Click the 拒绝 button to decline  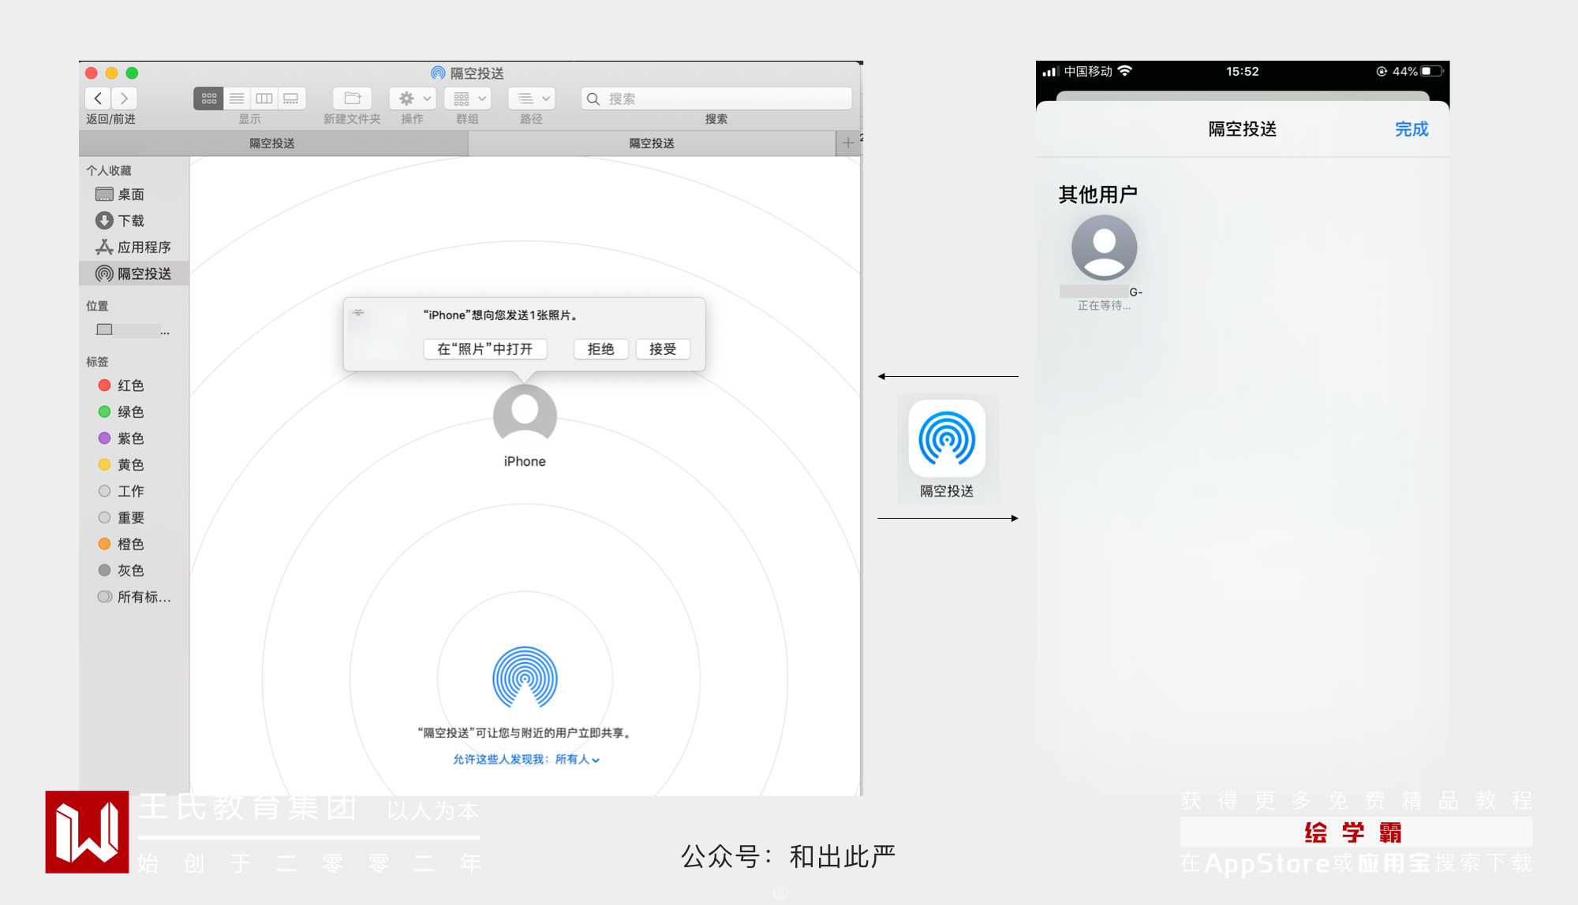pyautogui.click(x=600, y=349)
